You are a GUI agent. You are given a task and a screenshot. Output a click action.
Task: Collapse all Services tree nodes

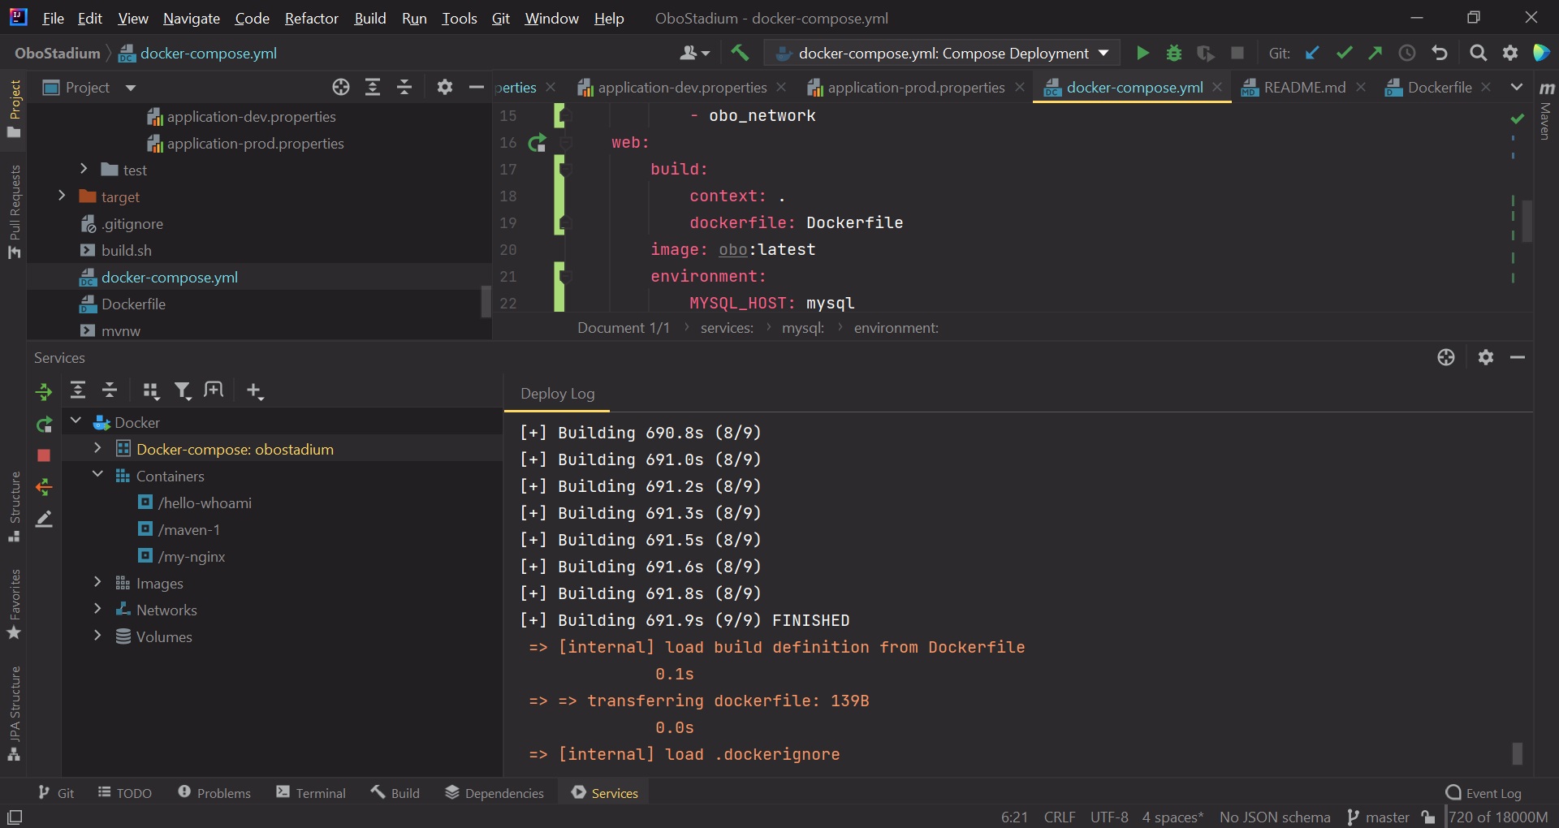pyautogui.click(x=110, y=390)
